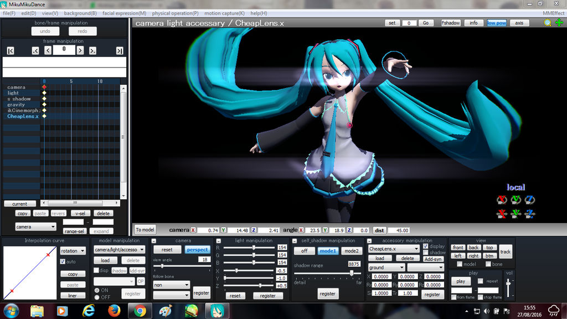Viewport: 567px width, 319px height.
Task: Click the local Z rotation icon
Action: click(x=530, y=199)
